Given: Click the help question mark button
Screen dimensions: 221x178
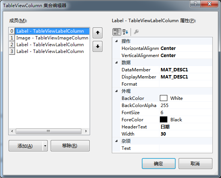Looking at the screenshot, I should pyautogui.click(x=195, y=4).
